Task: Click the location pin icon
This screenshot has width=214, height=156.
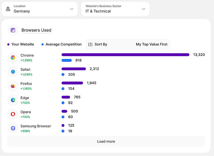Action: pos(8,9)
